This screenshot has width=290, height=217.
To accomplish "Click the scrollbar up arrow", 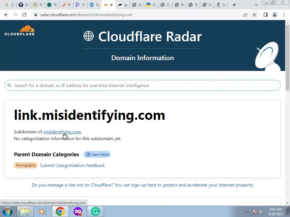I will tap(287, 23).
